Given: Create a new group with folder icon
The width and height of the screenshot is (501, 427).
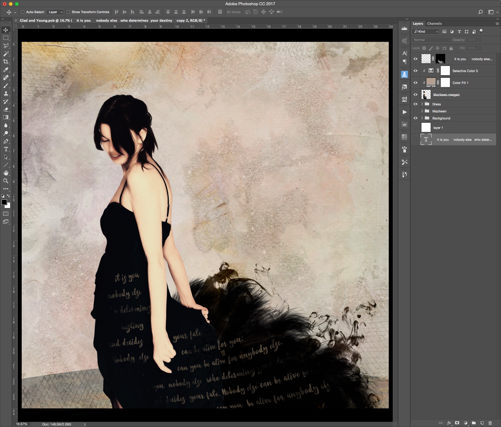Looking at the screenshot, I should 473,423.
